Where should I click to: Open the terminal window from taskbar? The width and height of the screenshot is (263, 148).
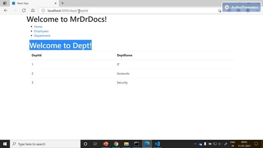point(136,144)
